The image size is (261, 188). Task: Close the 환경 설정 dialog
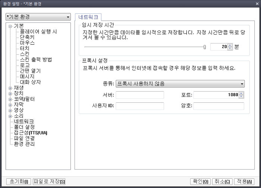click(x=257, y=4)
